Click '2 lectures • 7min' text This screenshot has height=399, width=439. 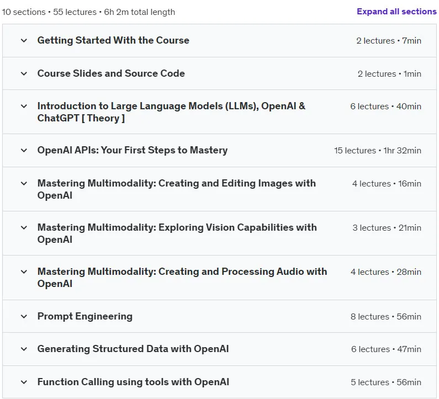(389, 41)
